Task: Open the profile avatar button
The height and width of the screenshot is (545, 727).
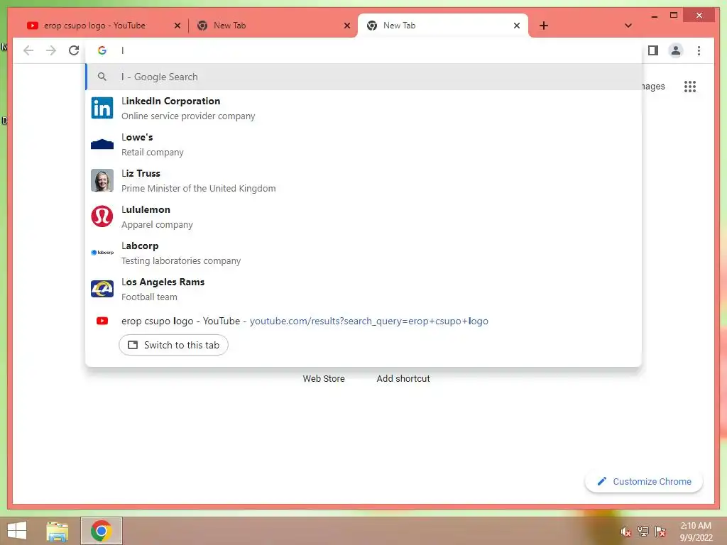Action: coord(676,50)
